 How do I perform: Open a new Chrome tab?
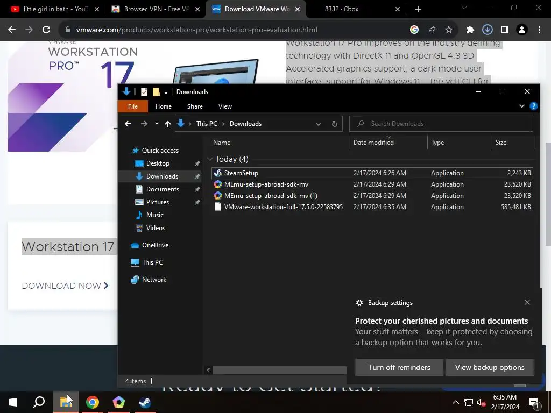(x=418, y=9)
